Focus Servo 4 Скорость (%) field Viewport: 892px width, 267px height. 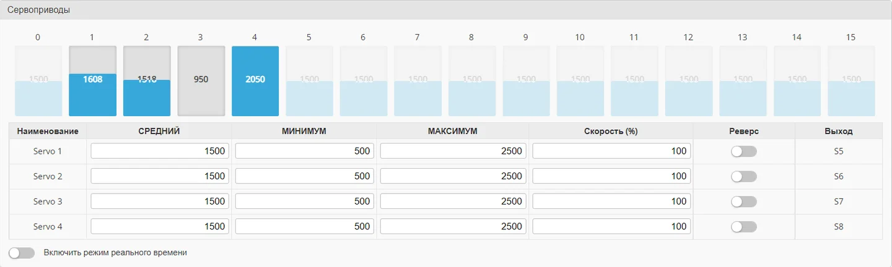click(x=611, y=227)
